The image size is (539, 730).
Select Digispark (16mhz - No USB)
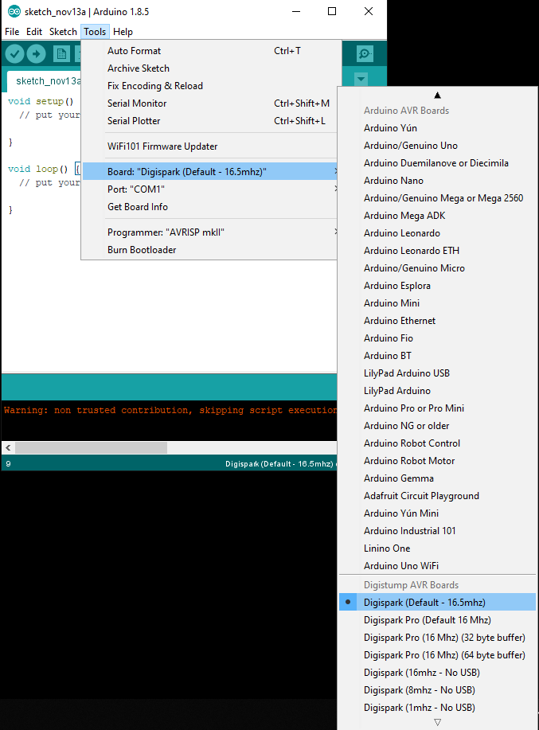(438, 673)
